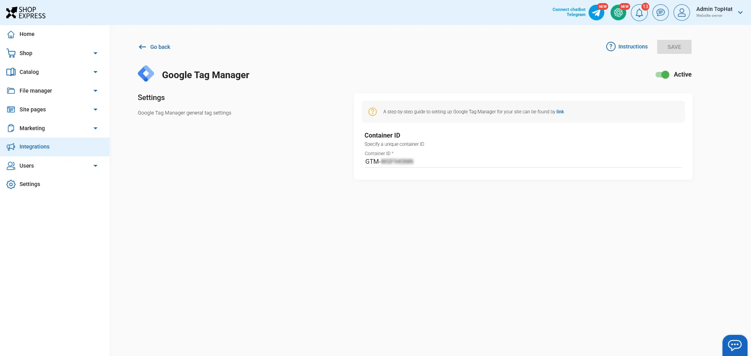
Task: Expand the Shop submenu arrow
Action: point(95,53)
